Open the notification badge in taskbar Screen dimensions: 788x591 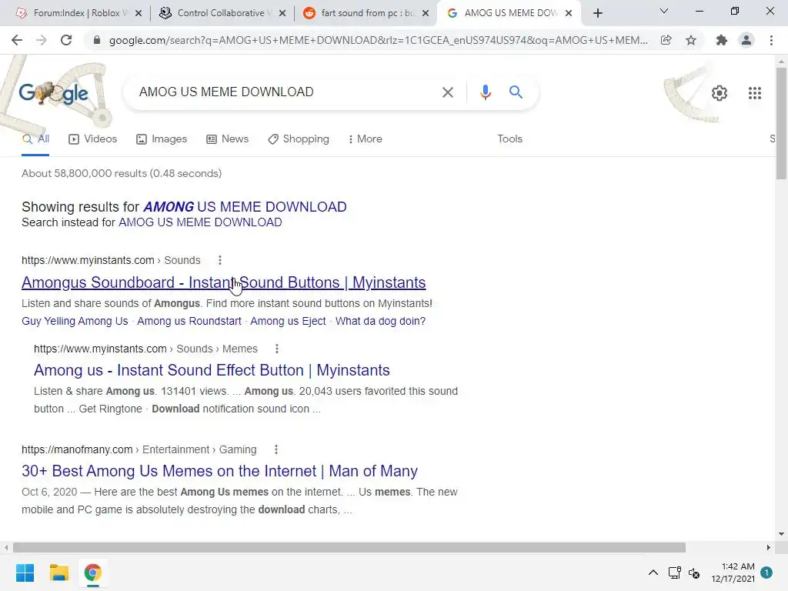tap(766, 573)
